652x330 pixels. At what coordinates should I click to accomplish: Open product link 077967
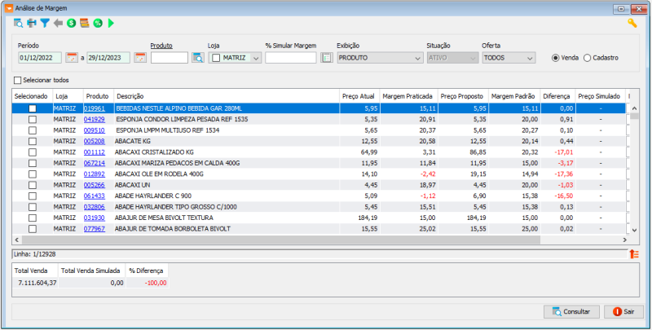coord(95,229)
